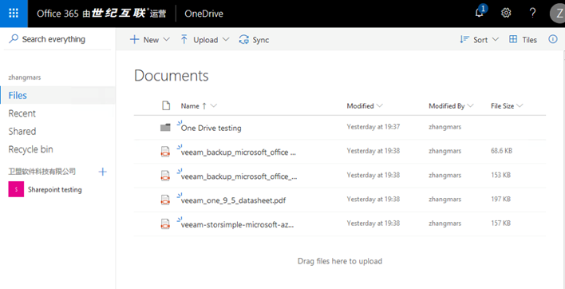Open the 68.6 KB veeam_backup_microsoft_office file
Viewport: 565px width, 289px height.
click(238, 152)
